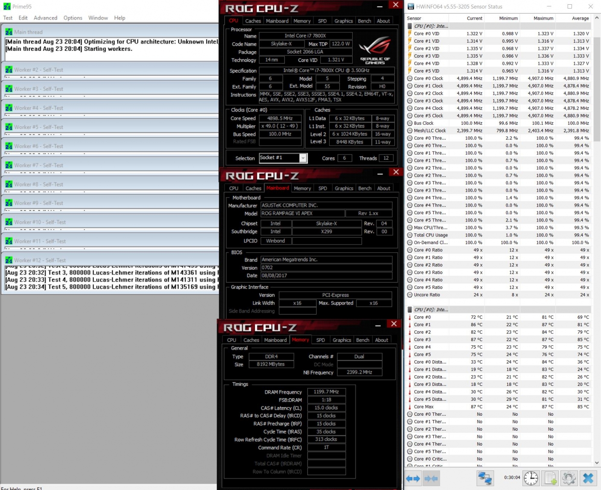Image resolution: width=601 pixels, height=490 pixels.
Task: Click the shrink columns inward arrows icon in HWiNFO
Action: pos(431,478)
